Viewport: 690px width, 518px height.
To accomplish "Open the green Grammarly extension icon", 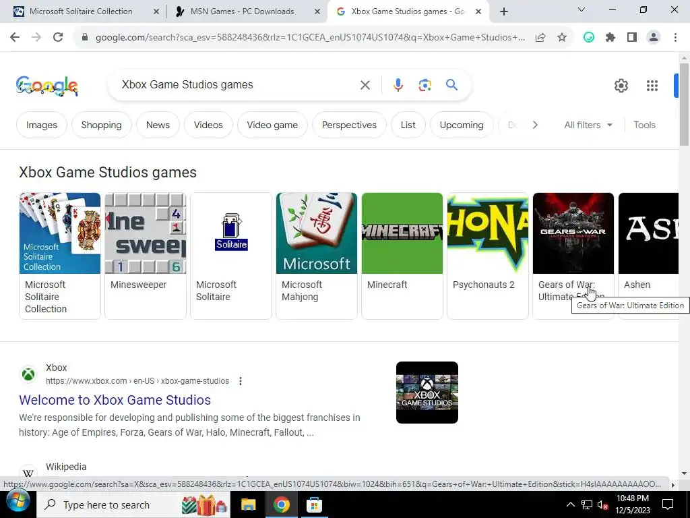I will click(x=589, y=38).
